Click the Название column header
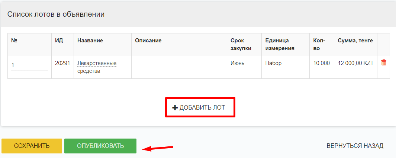The width and height of the screenshot is (396, 159). (x=90, y=40)
